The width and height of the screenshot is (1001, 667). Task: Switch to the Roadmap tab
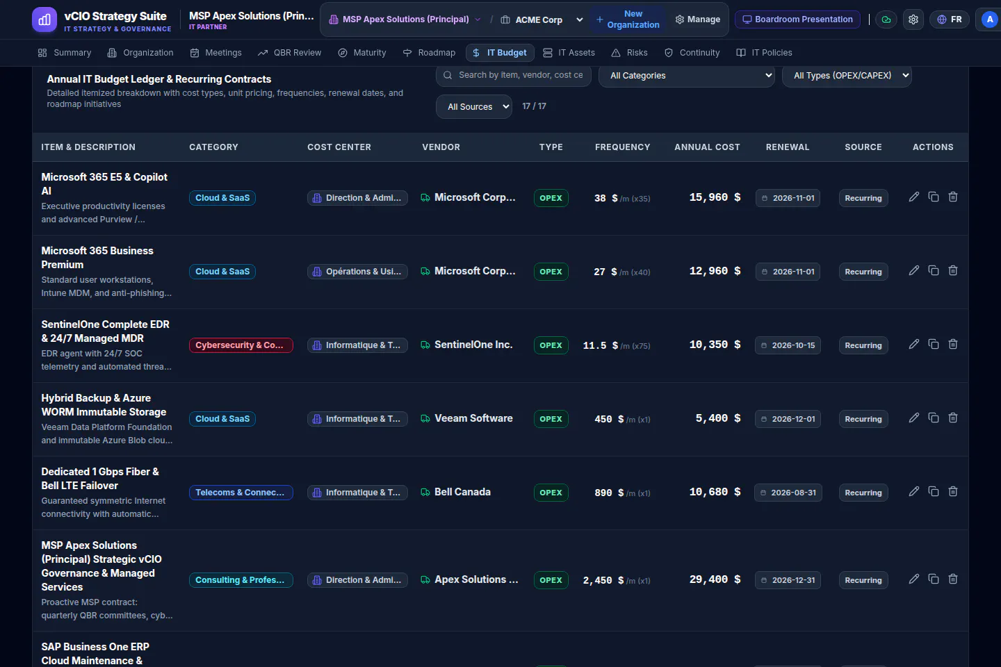click(429, 53)
